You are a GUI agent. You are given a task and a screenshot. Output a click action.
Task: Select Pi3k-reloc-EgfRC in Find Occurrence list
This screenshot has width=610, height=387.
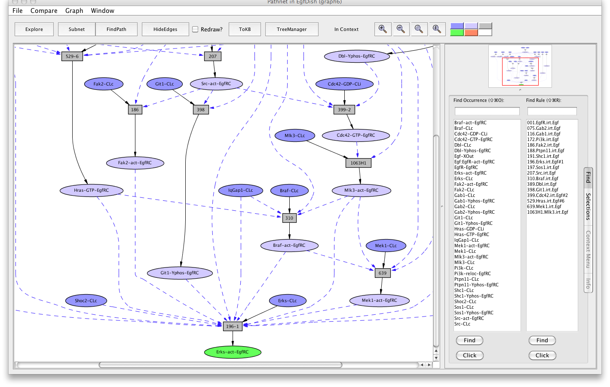473,273
